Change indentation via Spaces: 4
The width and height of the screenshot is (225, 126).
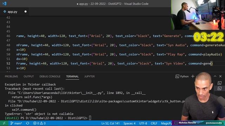129,123
